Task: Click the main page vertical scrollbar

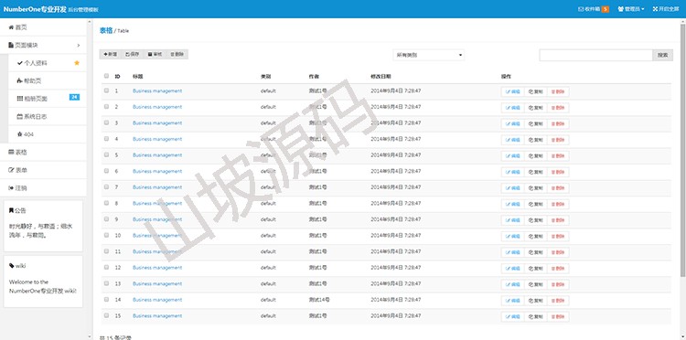Action: (683, 149)
